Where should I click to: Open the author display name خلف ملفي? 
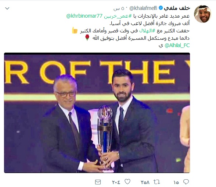coord(177,8)
